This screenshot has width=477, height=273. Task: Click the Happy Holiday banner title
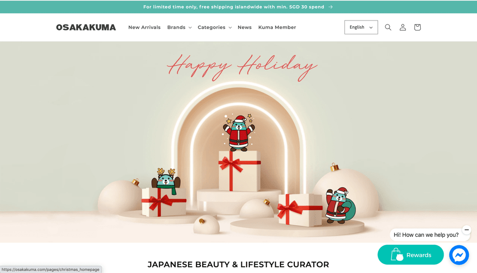[x=242, y=67]
